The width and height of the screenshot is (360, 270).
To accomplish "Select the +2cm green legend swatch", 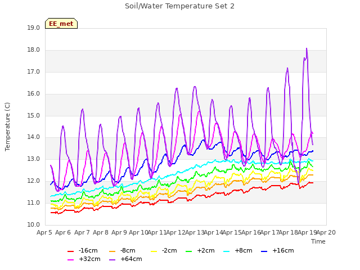I will 189,251.
